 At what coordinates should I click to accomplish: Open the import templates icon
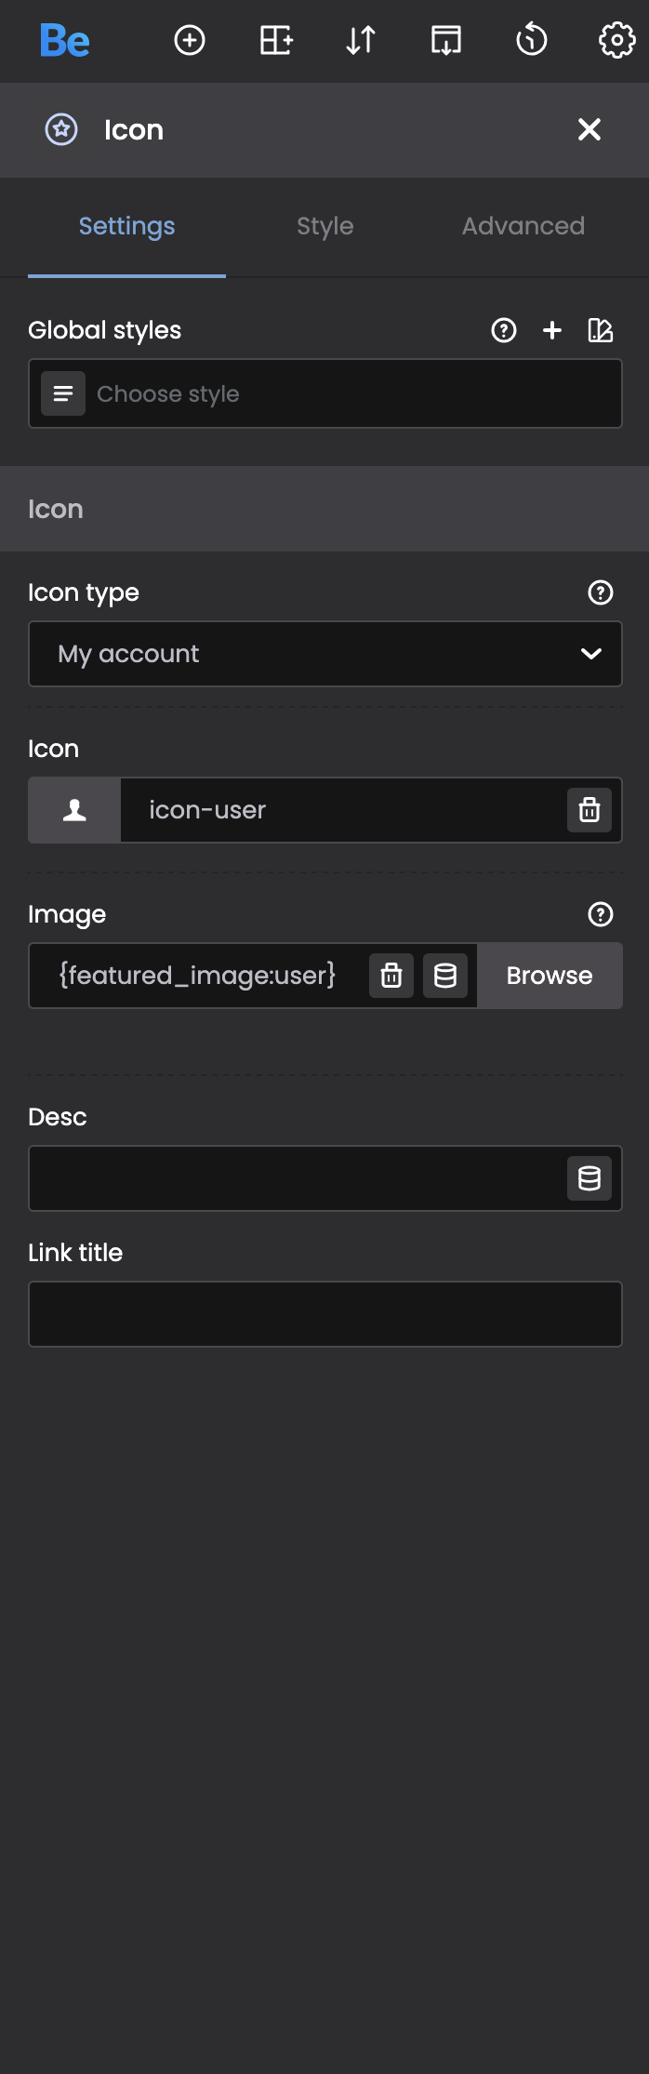[x=446, y=41]
